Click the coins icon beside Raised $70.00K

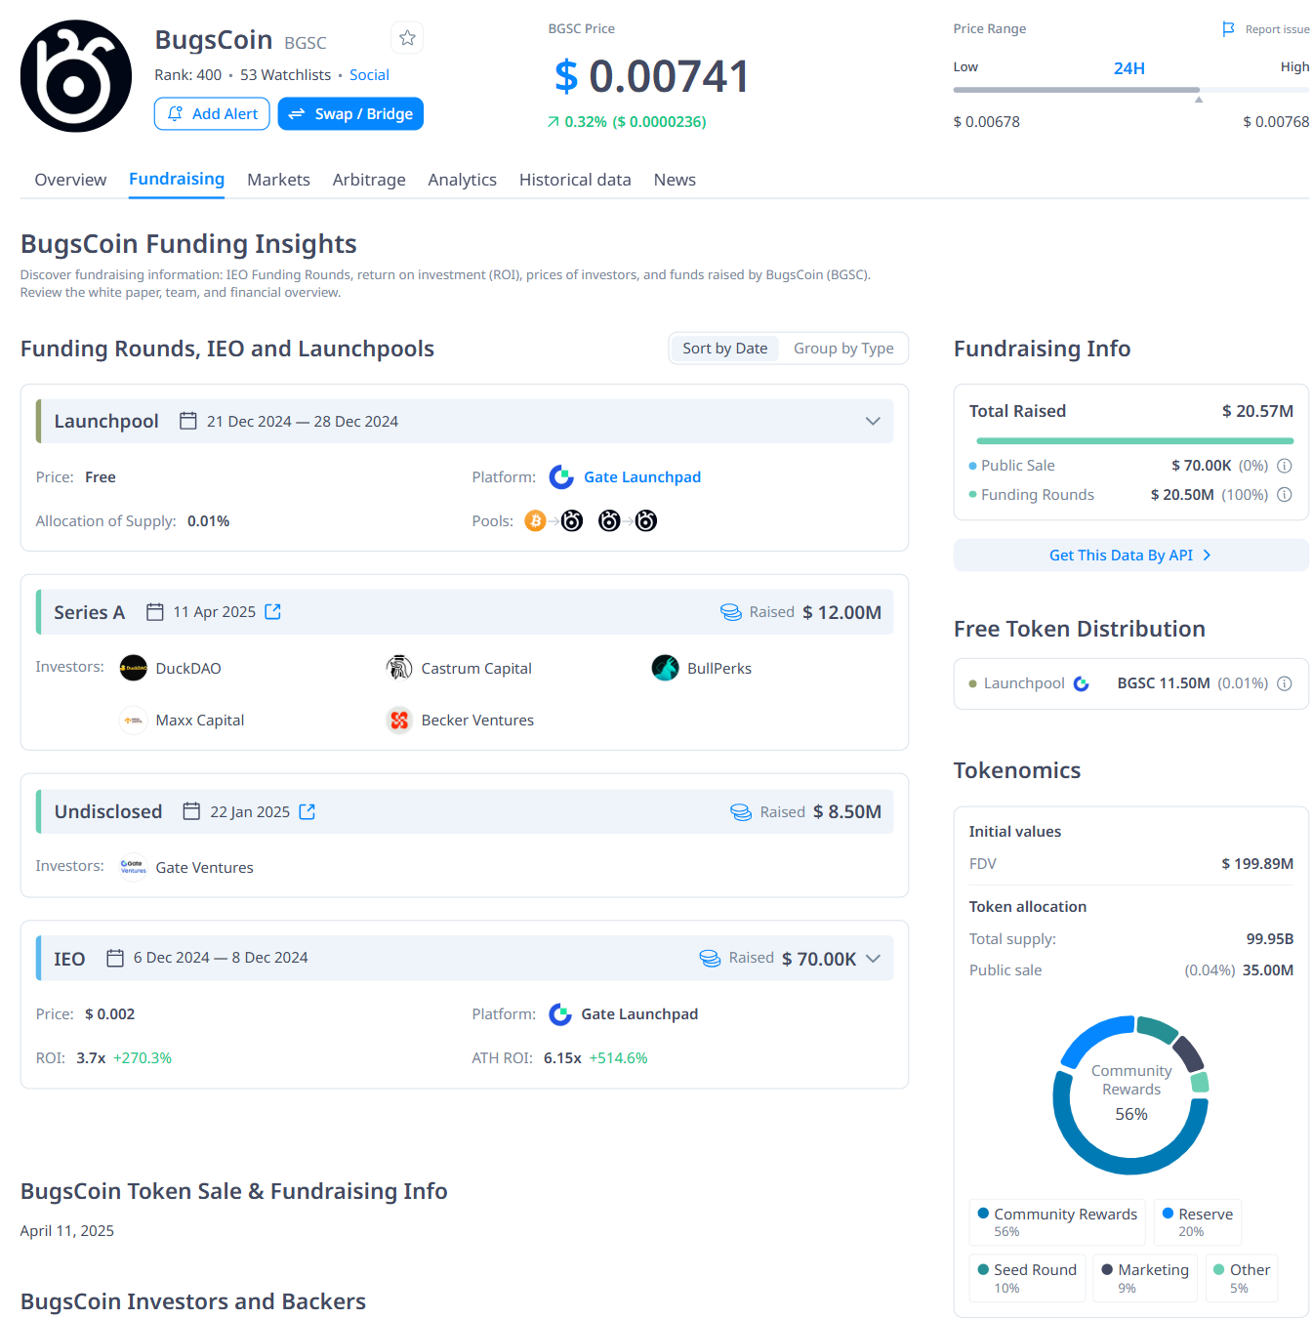[710, 959]
